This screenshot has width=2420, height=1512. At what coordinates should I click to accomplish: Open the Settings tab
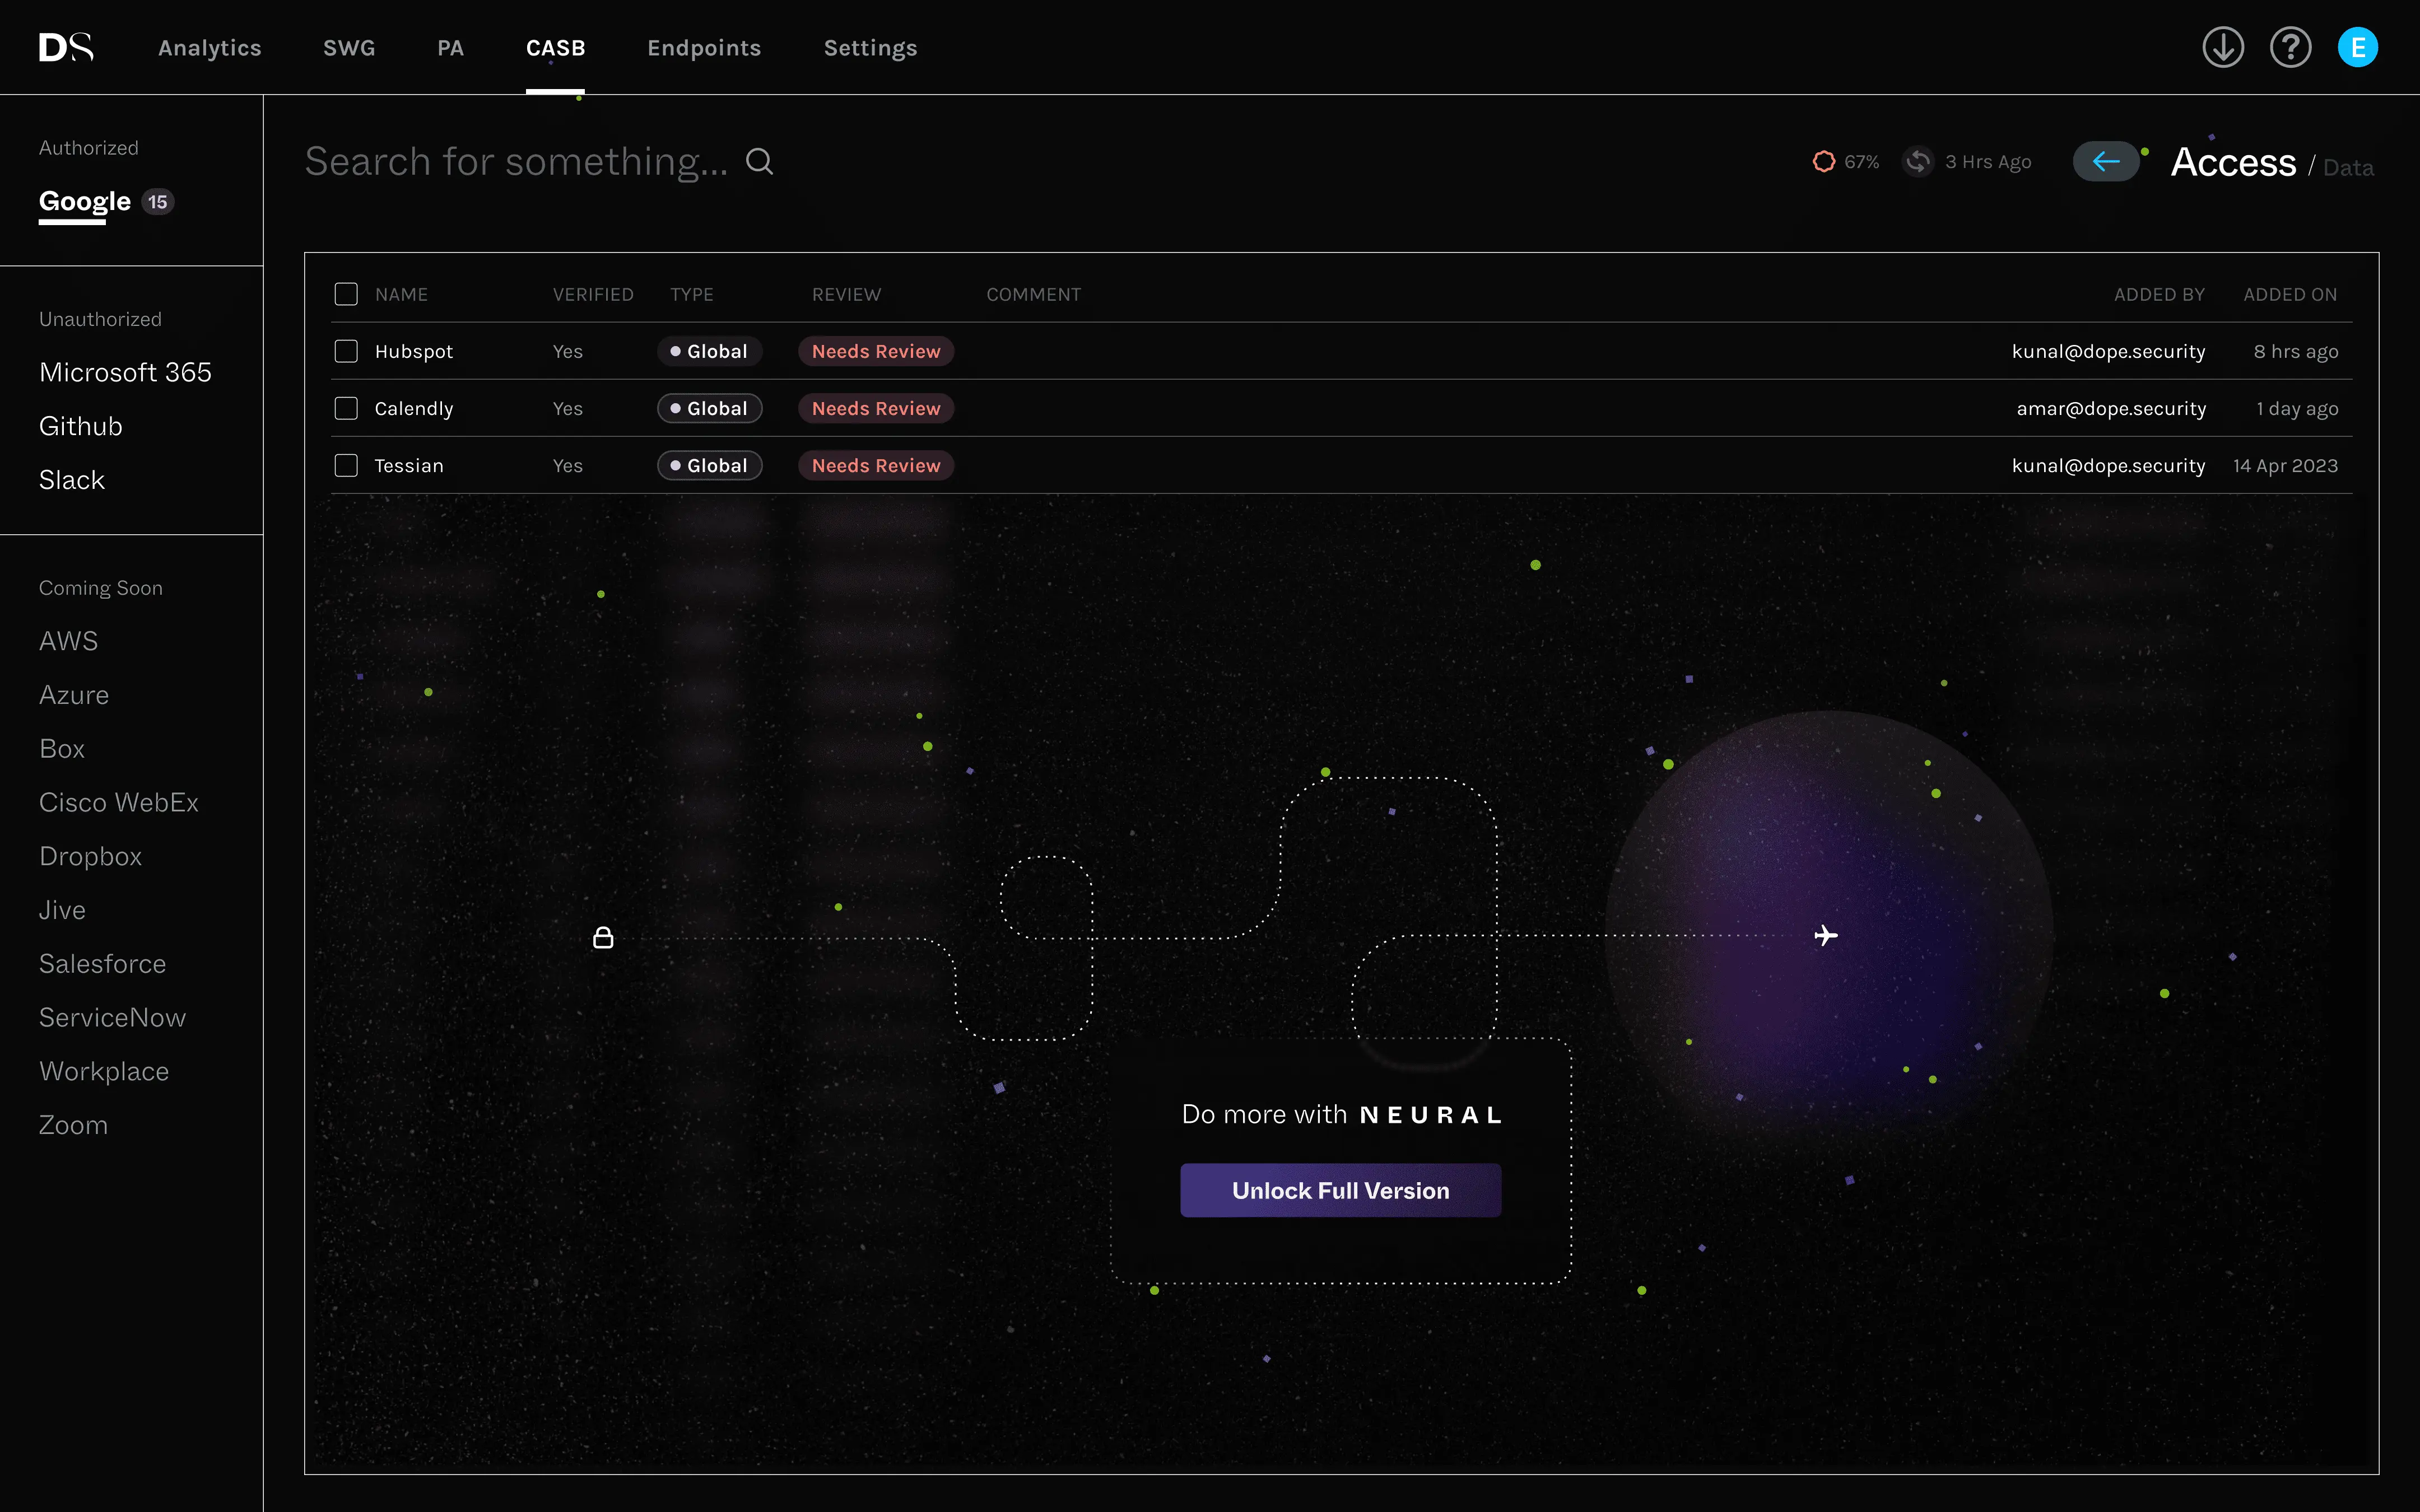click(x=870, y=48)
